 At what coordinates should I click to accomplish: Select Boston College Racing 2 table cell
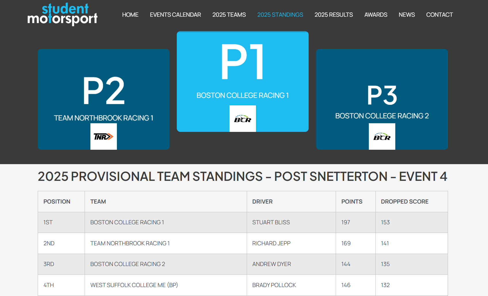click(166, 264)
